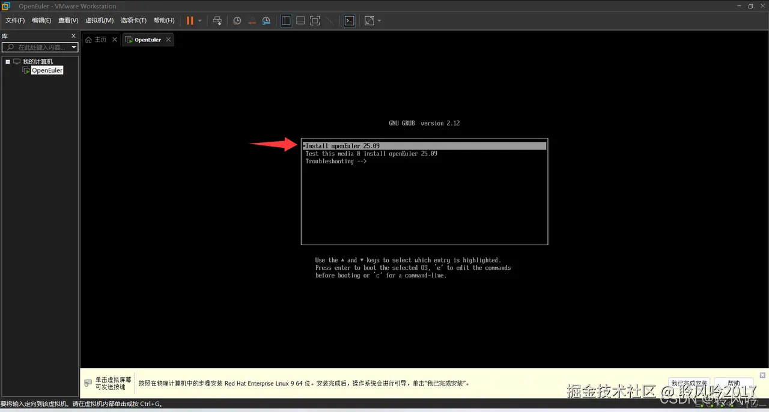Image resolution: width=769 pixels, height=412 pixels.
Task: Toggle the console view icon
Action: click(349, 20)
